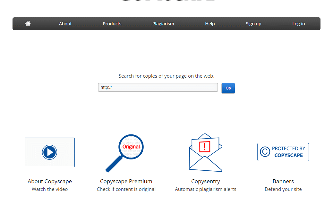Click the About Copyscape heading link

(50, 181)
